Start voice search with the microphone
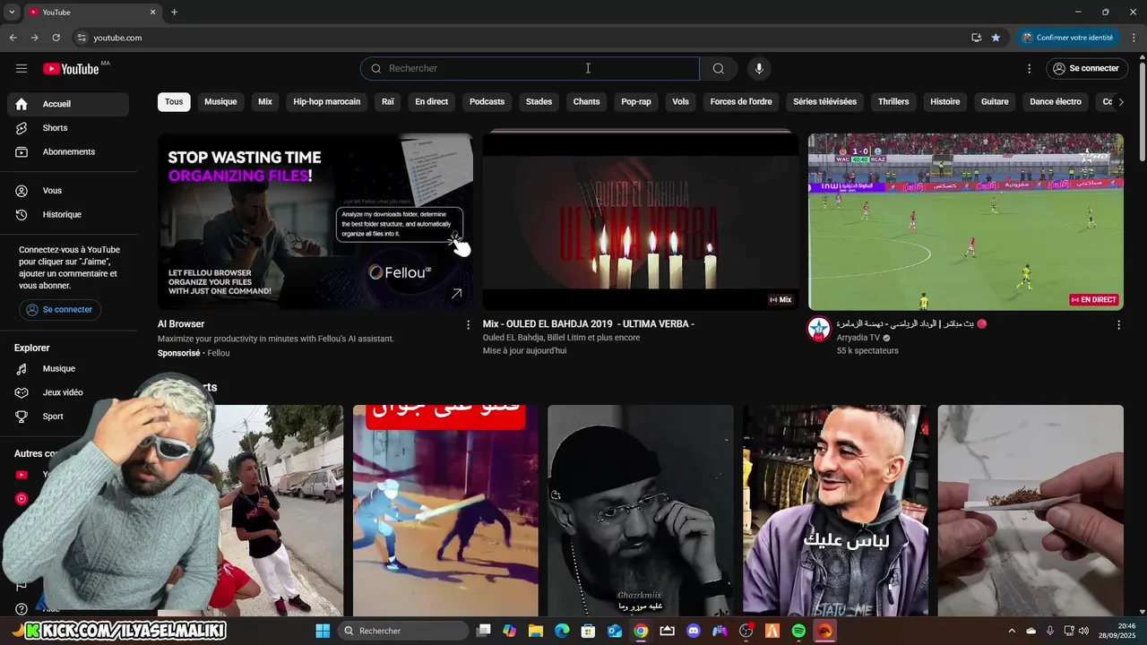 point(759,68)
